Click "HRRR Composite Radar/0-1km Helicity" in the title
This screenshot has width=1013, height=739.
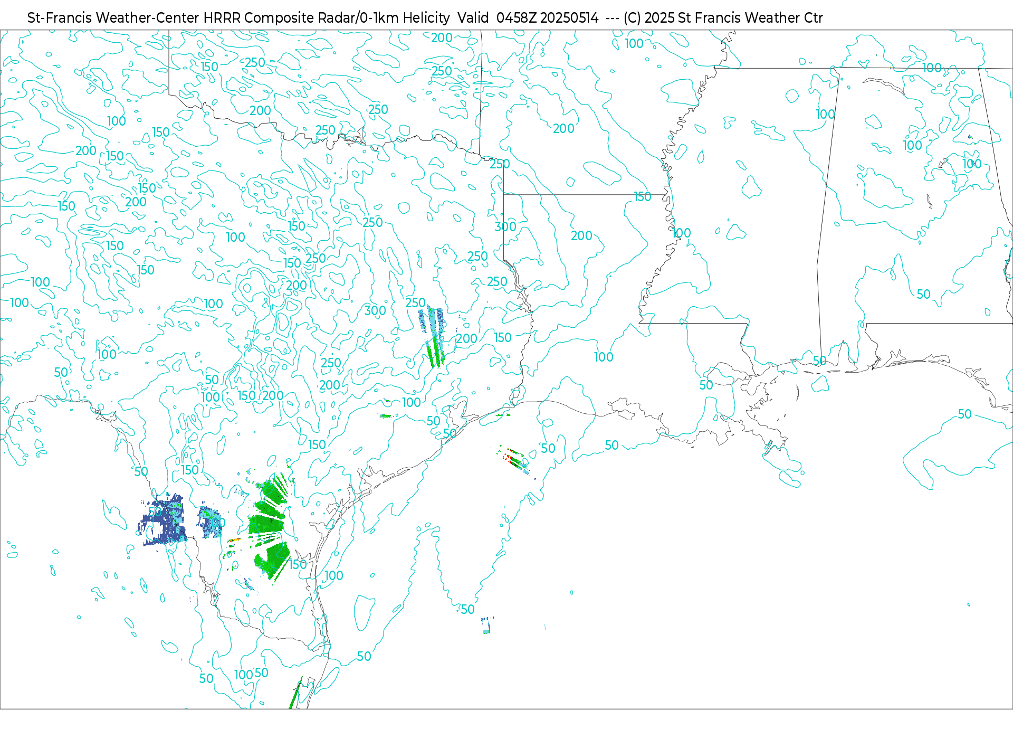(327, 18)
